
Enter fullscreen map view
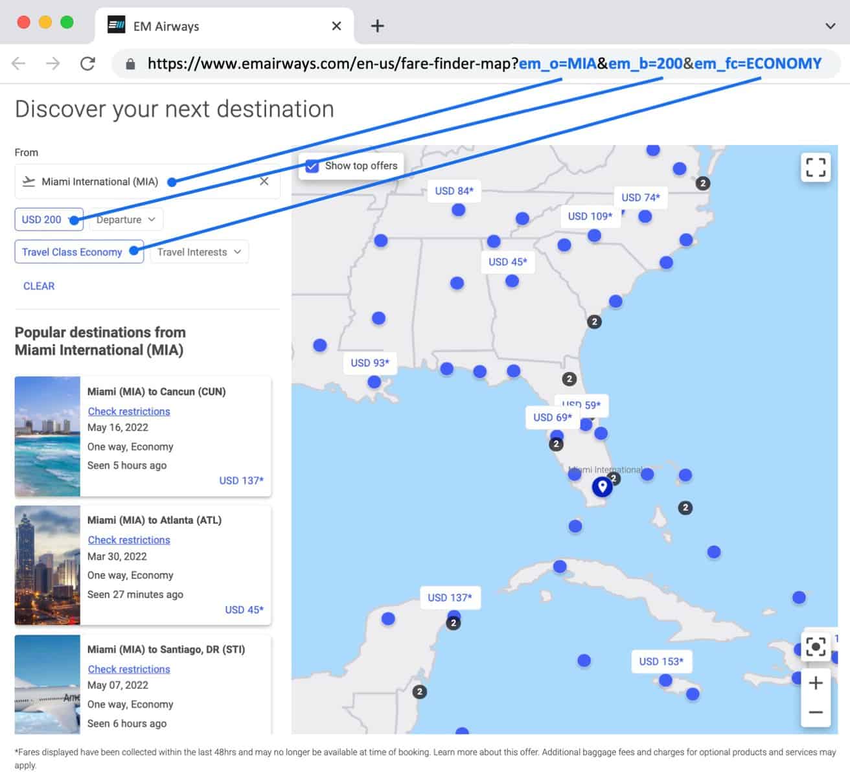(x=816, y=167)
